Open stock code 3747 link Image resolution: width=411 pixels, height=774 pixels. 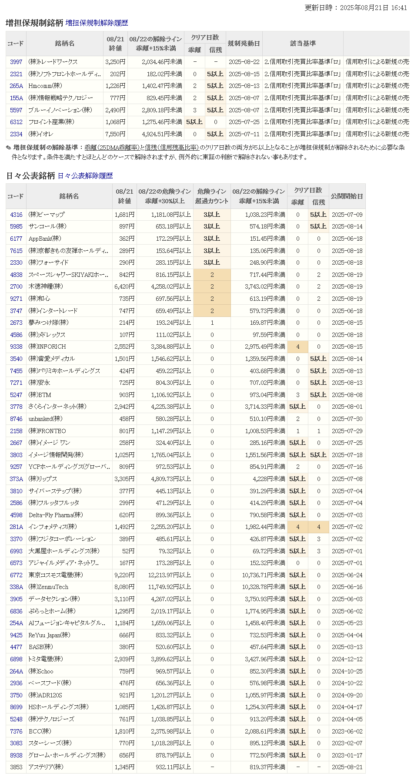(16, 311)
